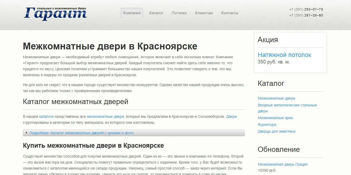This screenshot has width=351, height=175.
Task: Open the Фурнитура category link
Action: [x=267, y=125]
